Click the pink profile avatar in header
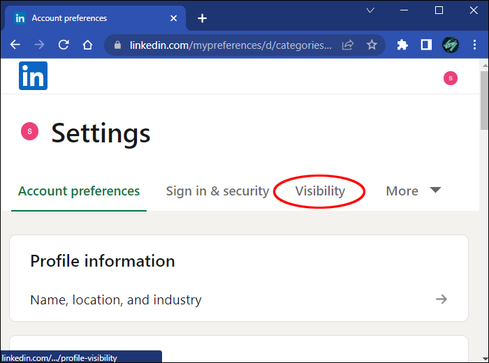This screenshot has height=363, width=489. [x=451, y=78]
